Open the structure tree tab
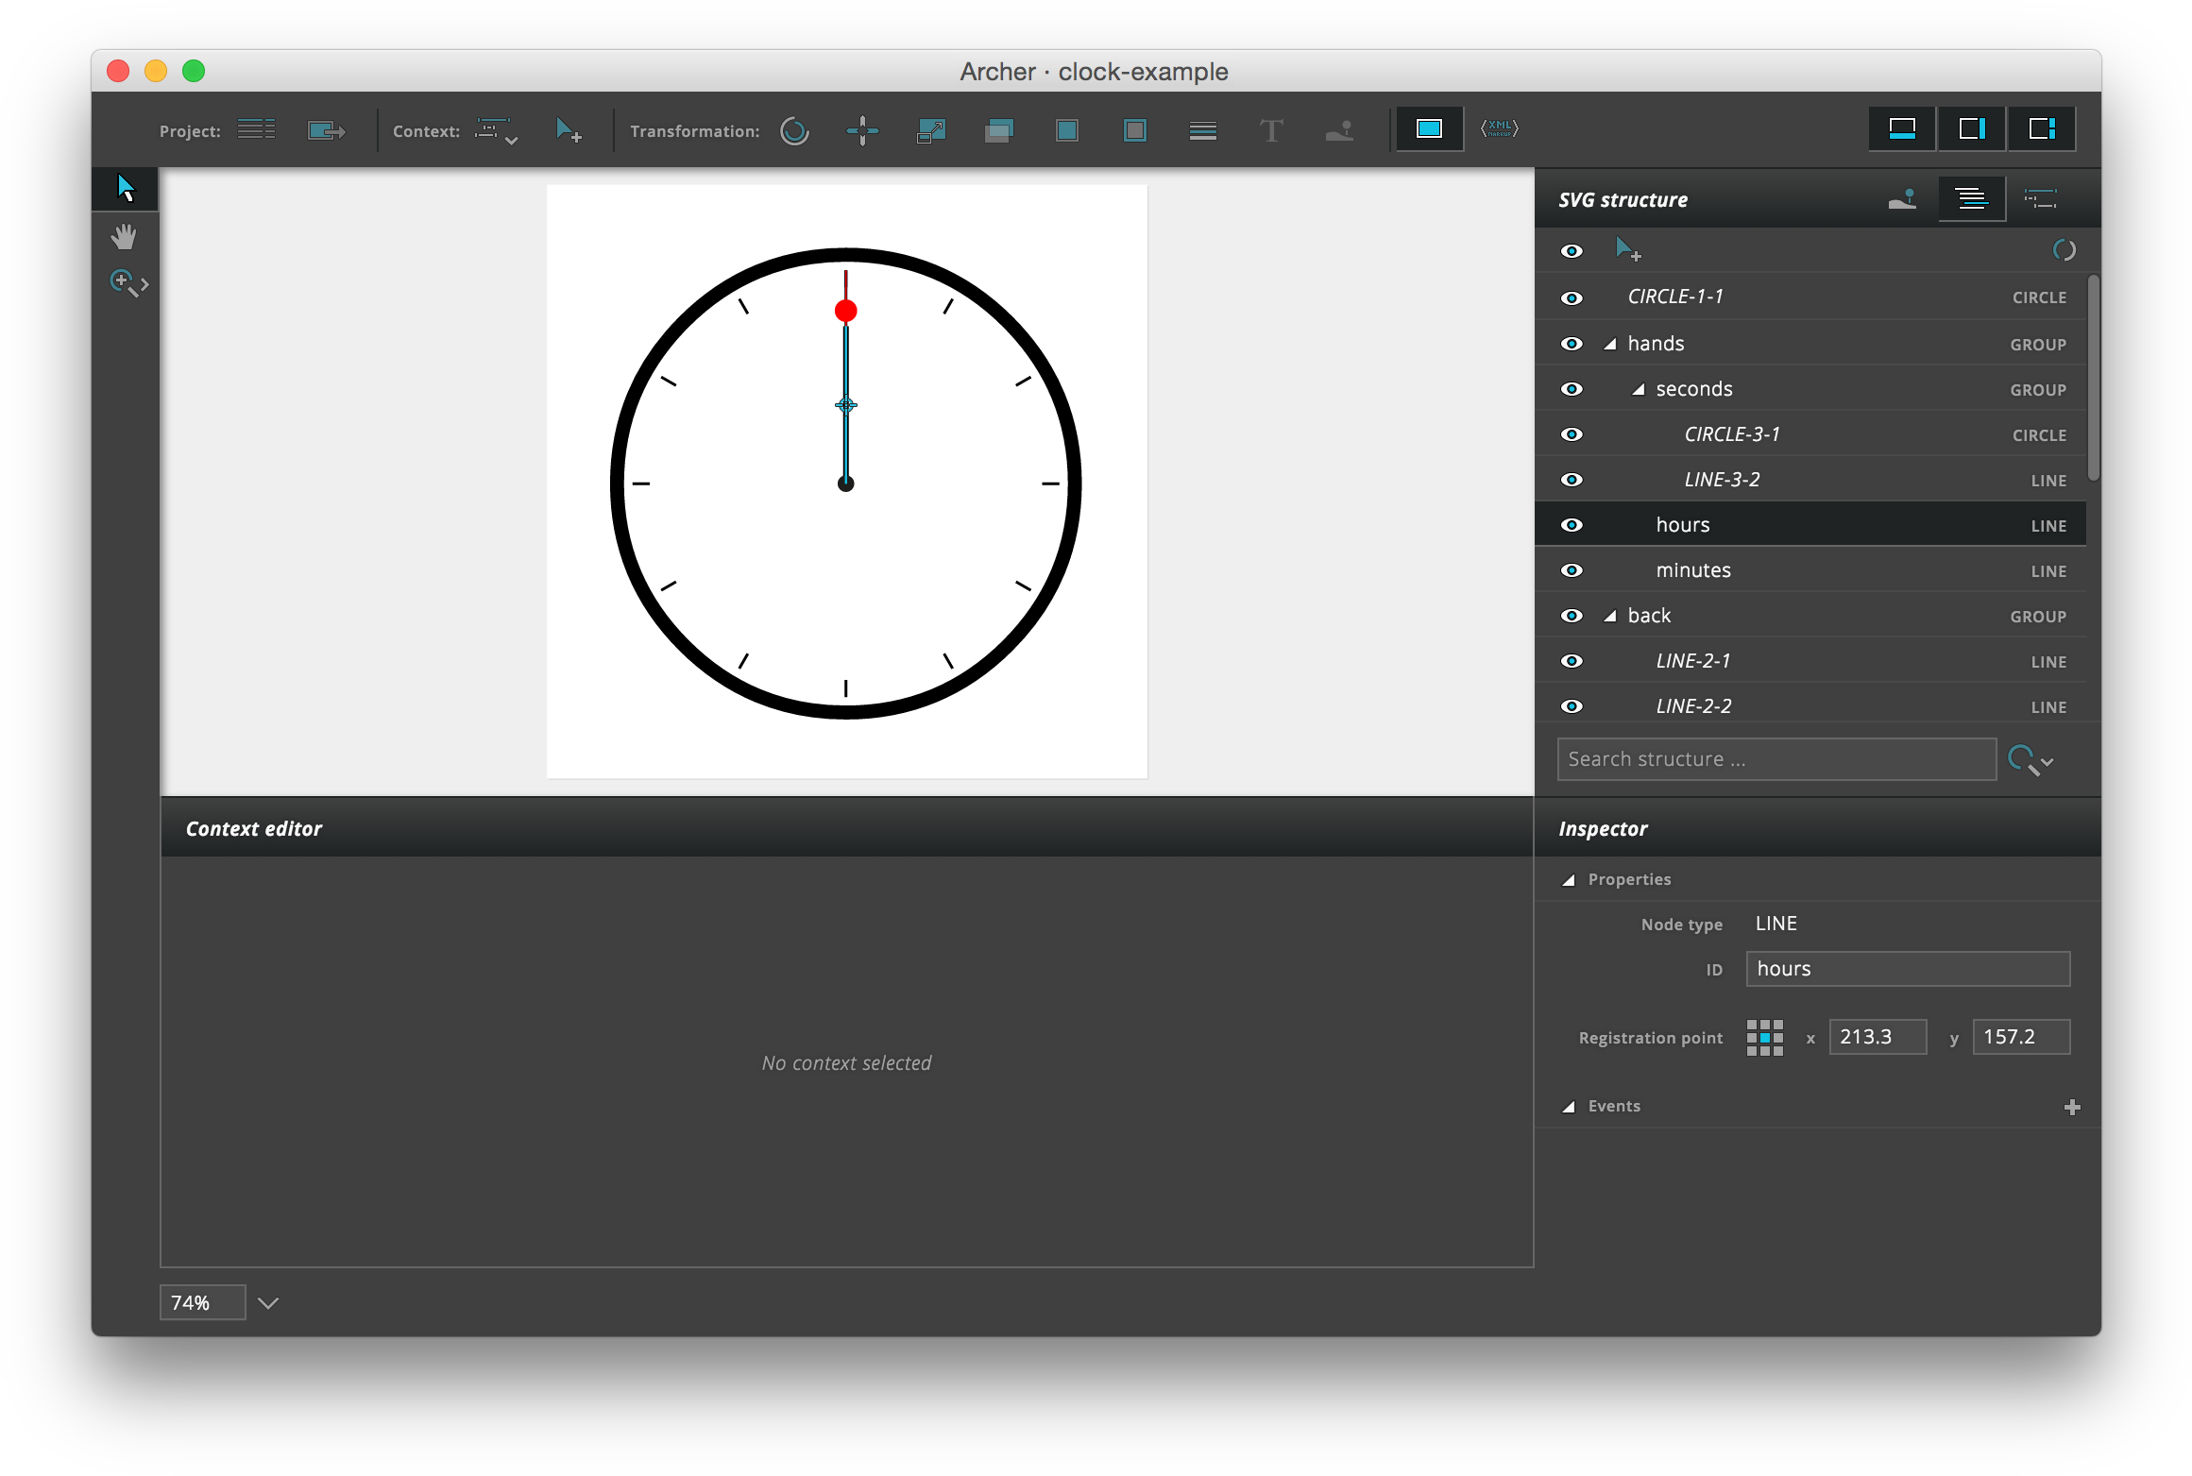The width and height of the screenshot is (2192, 1476). click(1971, 199)
